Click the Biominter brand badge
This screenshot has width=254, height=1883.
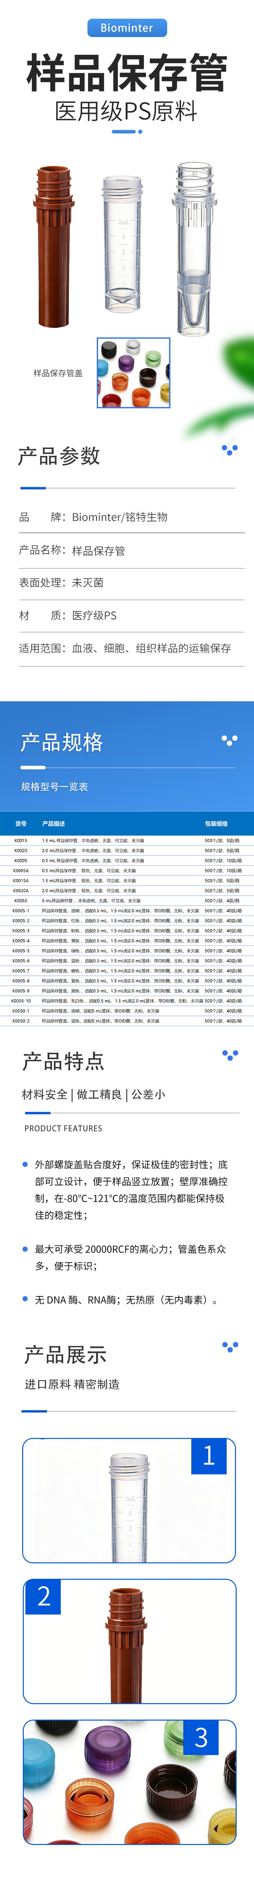coord(127,28)
